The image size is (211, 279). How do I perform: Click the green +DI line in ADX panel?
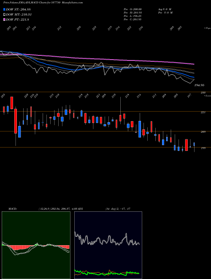[107, 273]
